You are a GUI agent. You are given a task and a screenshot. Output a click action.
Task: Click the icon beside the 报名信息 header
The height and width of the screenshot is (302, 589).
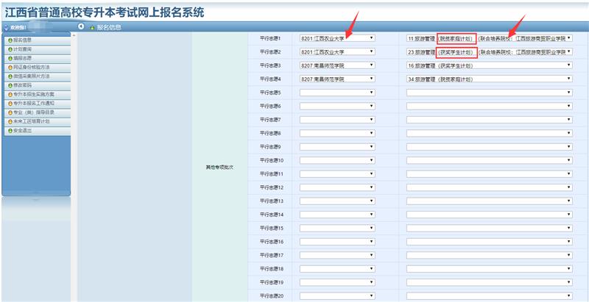pos(92,28)
